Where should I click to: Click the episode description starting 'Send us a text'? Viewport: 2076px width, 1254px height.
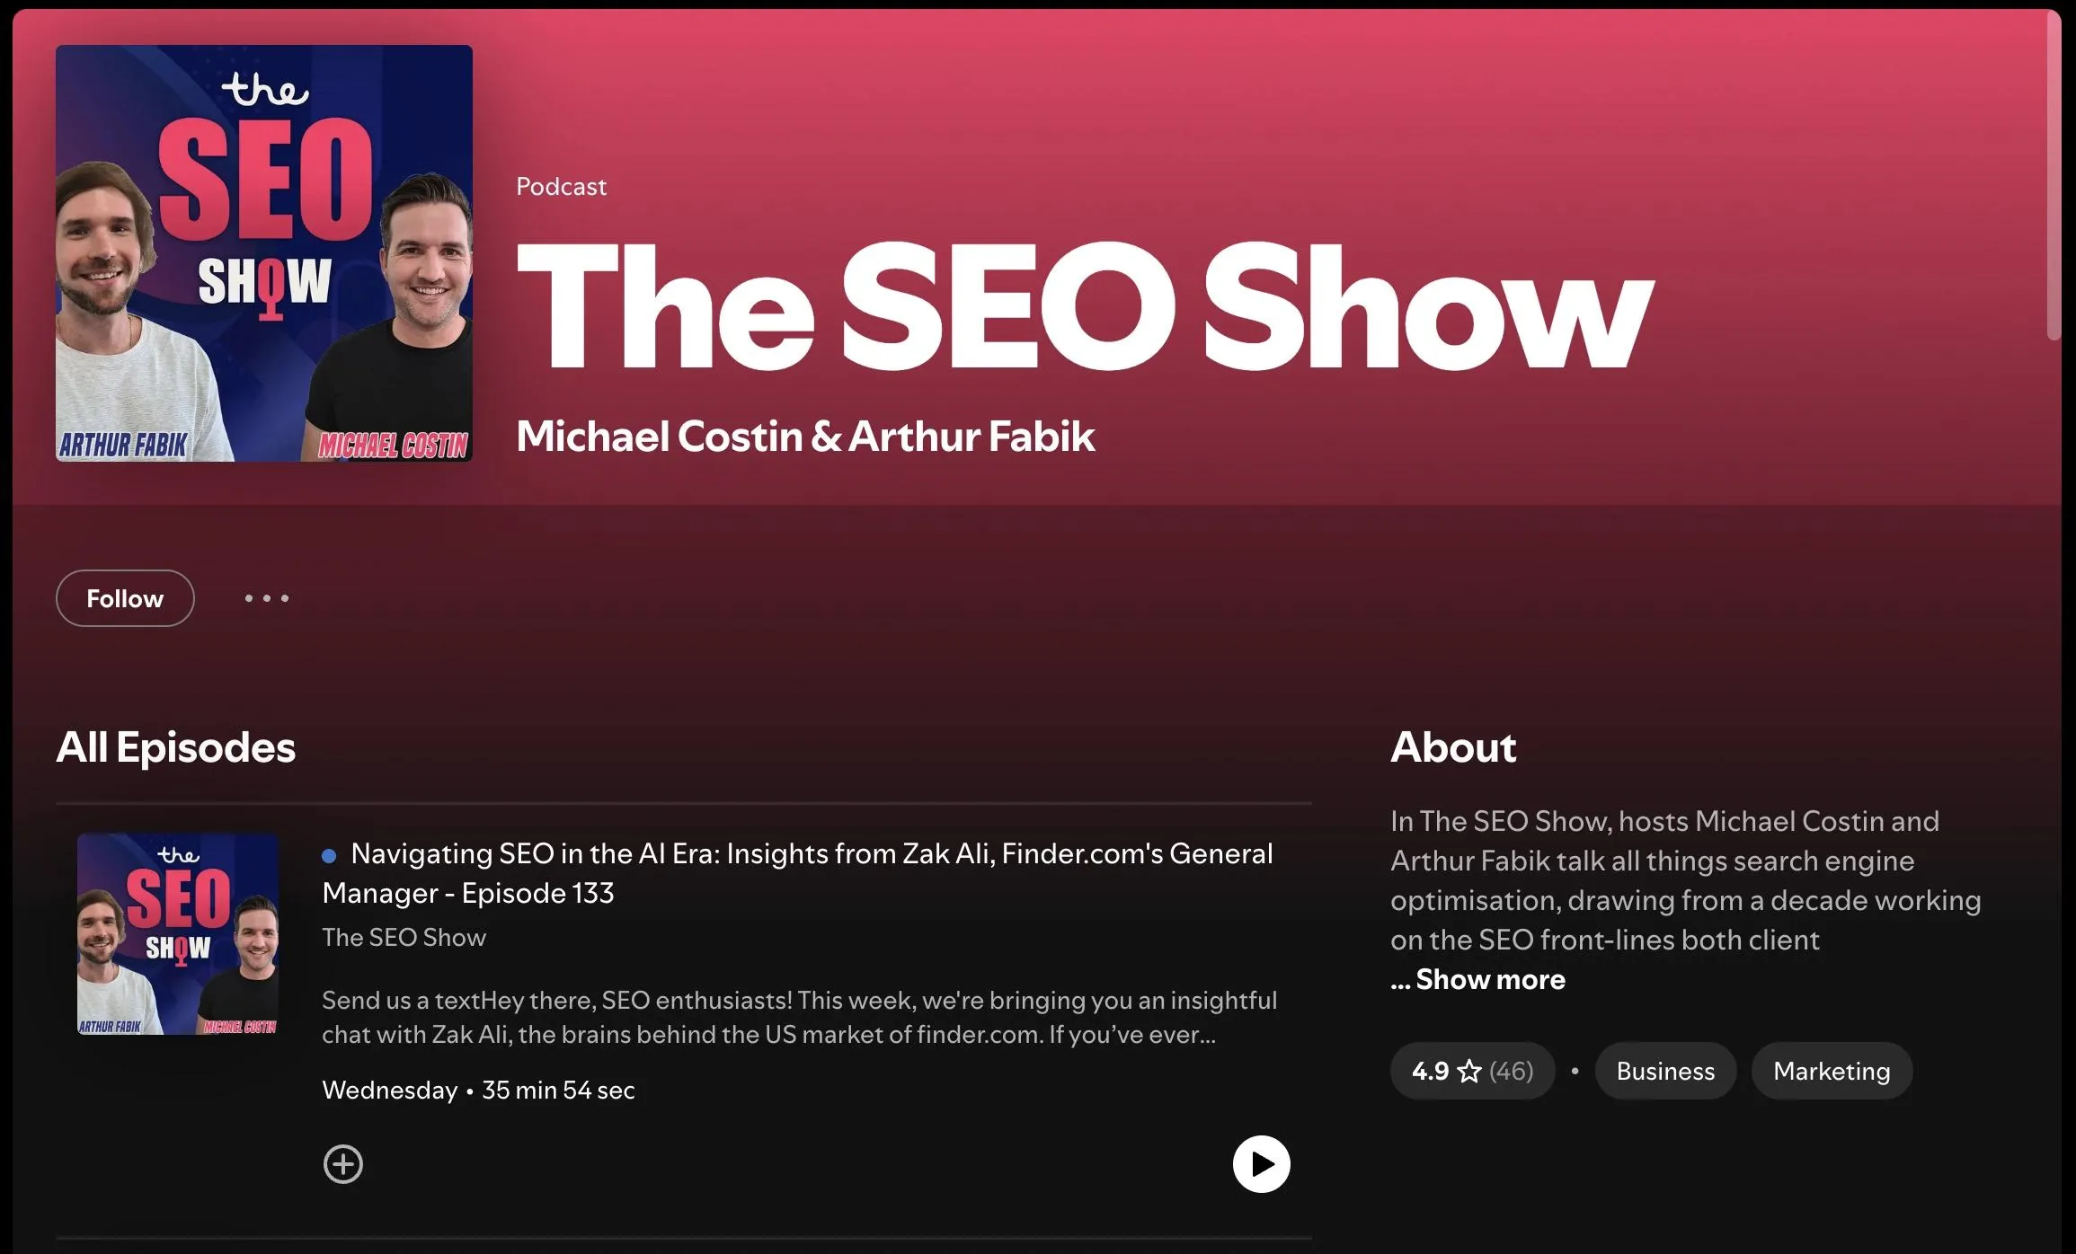click(x=799, y=1017)
